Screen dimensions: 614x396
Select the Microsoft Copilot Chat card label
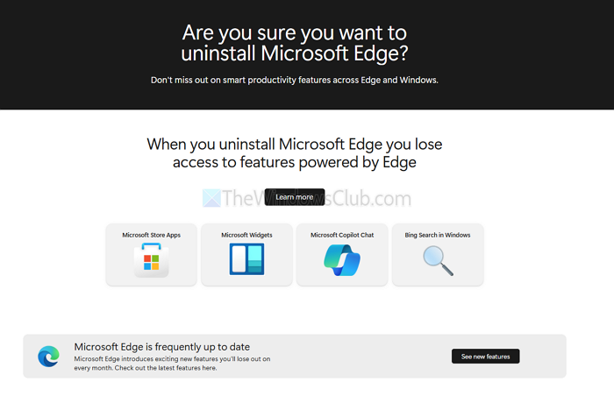[342, 235]
